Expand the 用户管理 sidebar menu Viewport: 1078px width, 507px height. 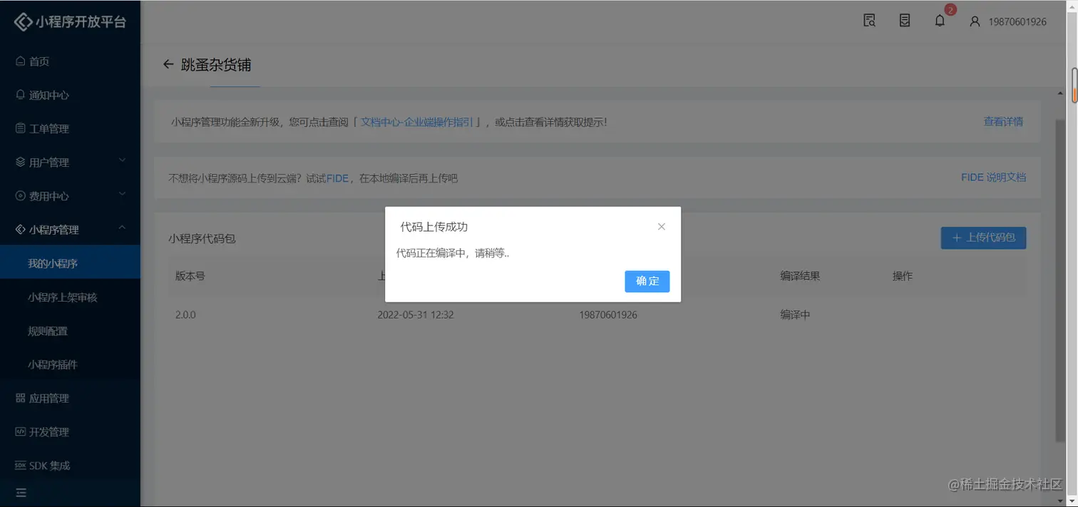coord(70,162)
